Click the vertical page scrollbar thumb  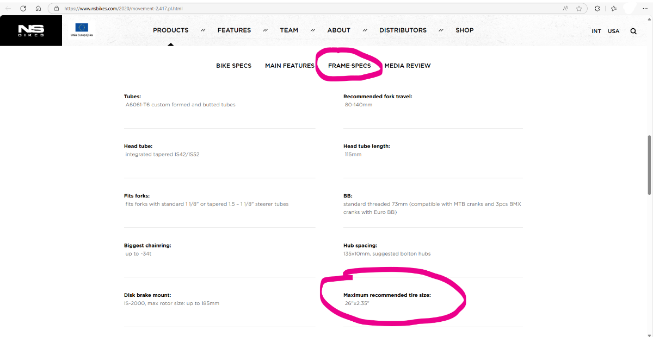point(649,164)
